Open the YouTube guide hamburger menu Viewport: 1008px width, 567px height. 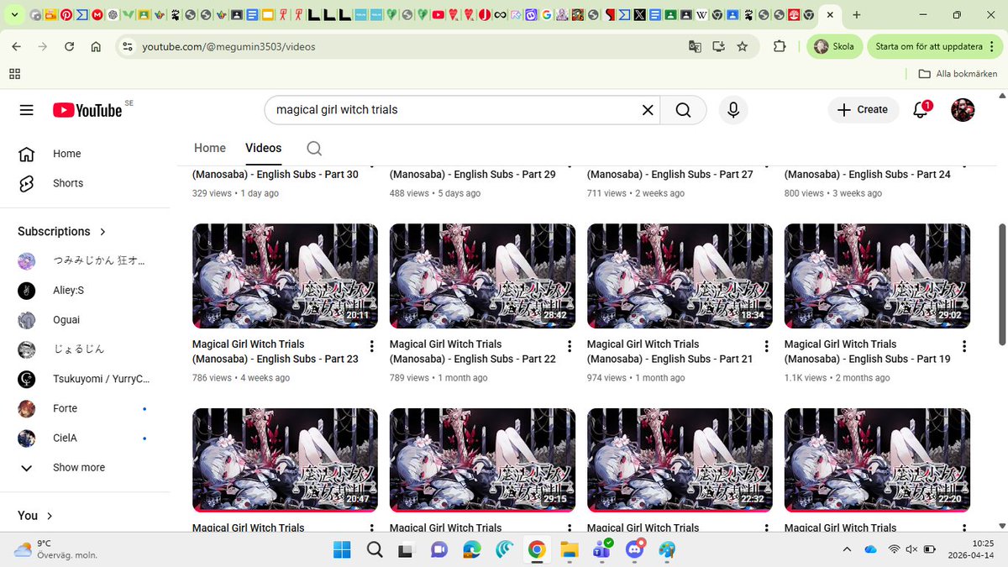[x=26, y=110]
